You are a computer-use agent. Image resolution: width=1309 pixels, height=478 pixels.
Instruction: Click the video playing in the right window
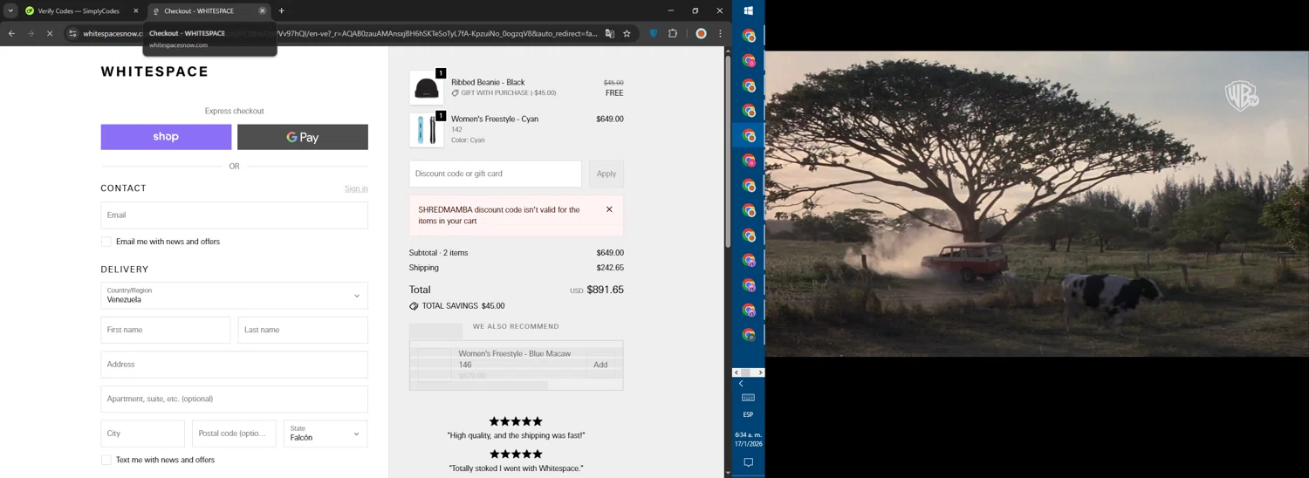1037,203
